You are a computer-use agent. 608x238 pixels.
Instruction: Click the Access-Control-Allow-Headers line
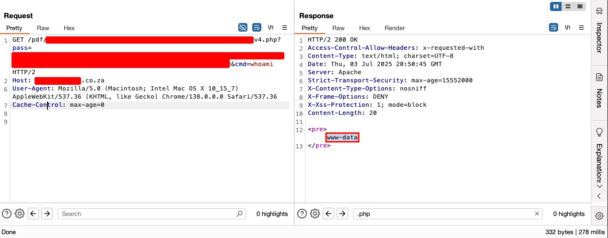click(x=396, y=48)
